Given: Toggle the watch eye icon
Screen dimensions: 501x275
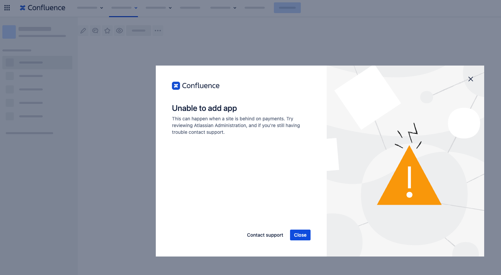Looking at the screenshot, I should tap(119, 31).
